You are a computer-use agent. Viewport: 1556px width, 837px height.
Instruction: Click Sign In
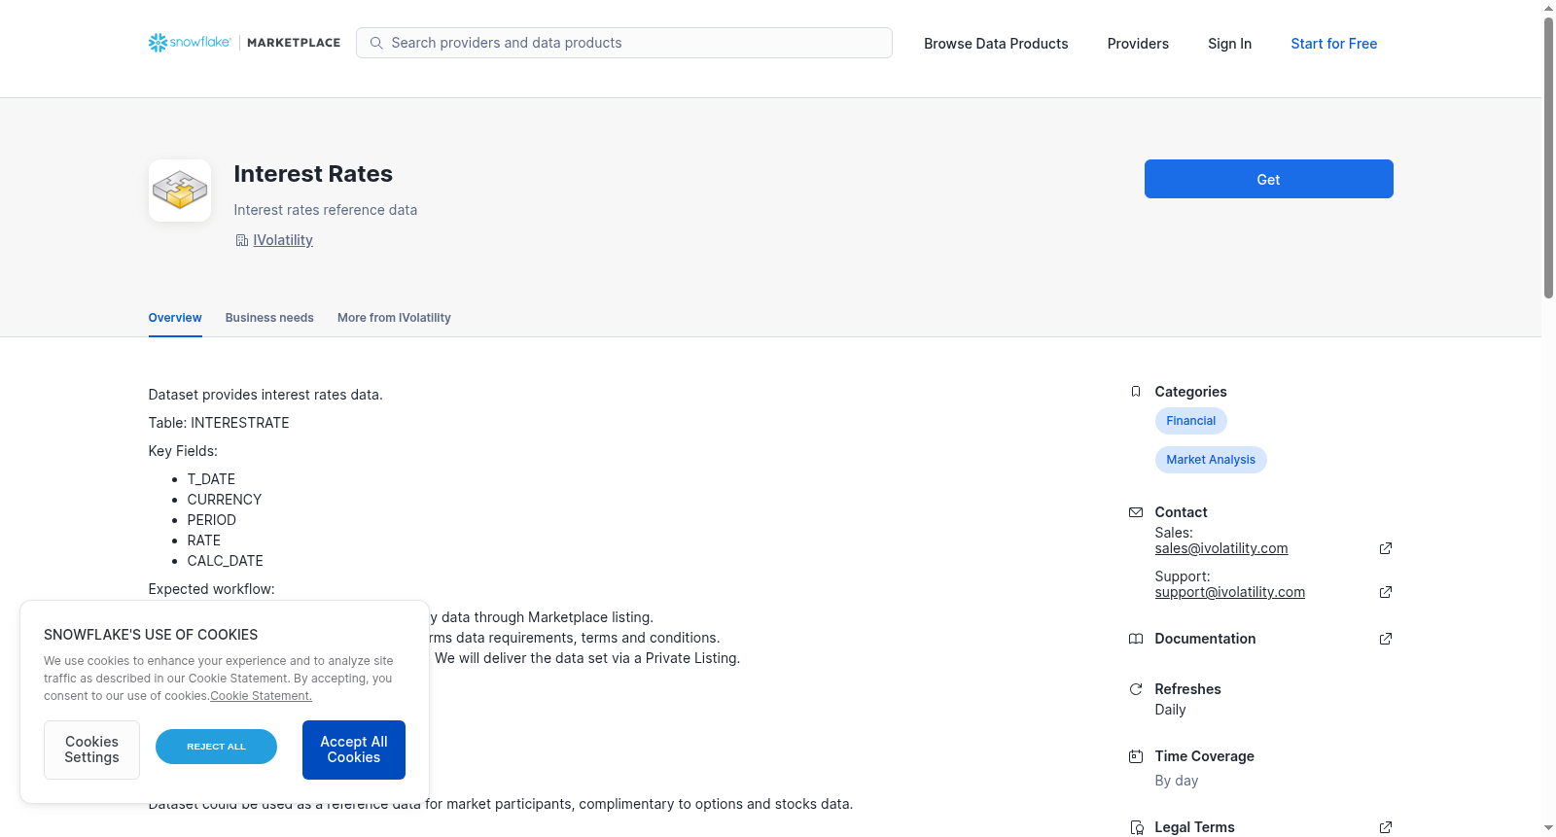1229,44
